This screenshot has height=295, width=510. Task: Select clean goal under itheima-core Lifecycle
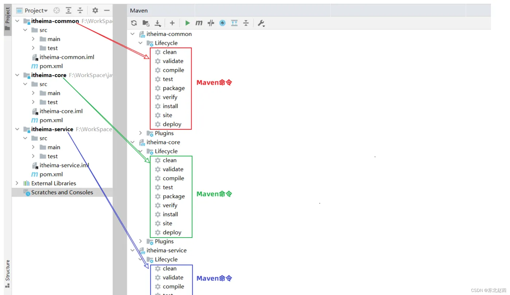[x=166, y=160]
